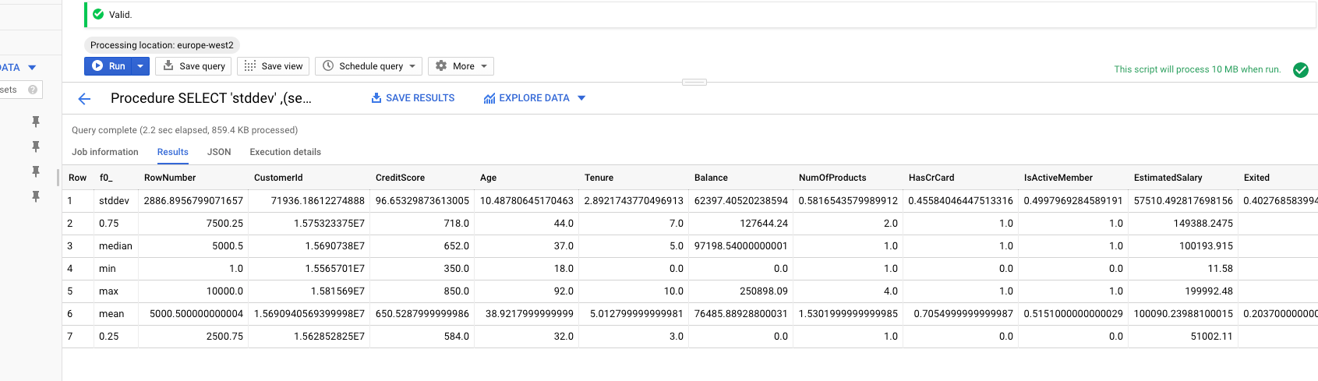The height and width of the screenshot is (381, 1318).
Task: Open the JSON tab
Action: coord(219,152)
